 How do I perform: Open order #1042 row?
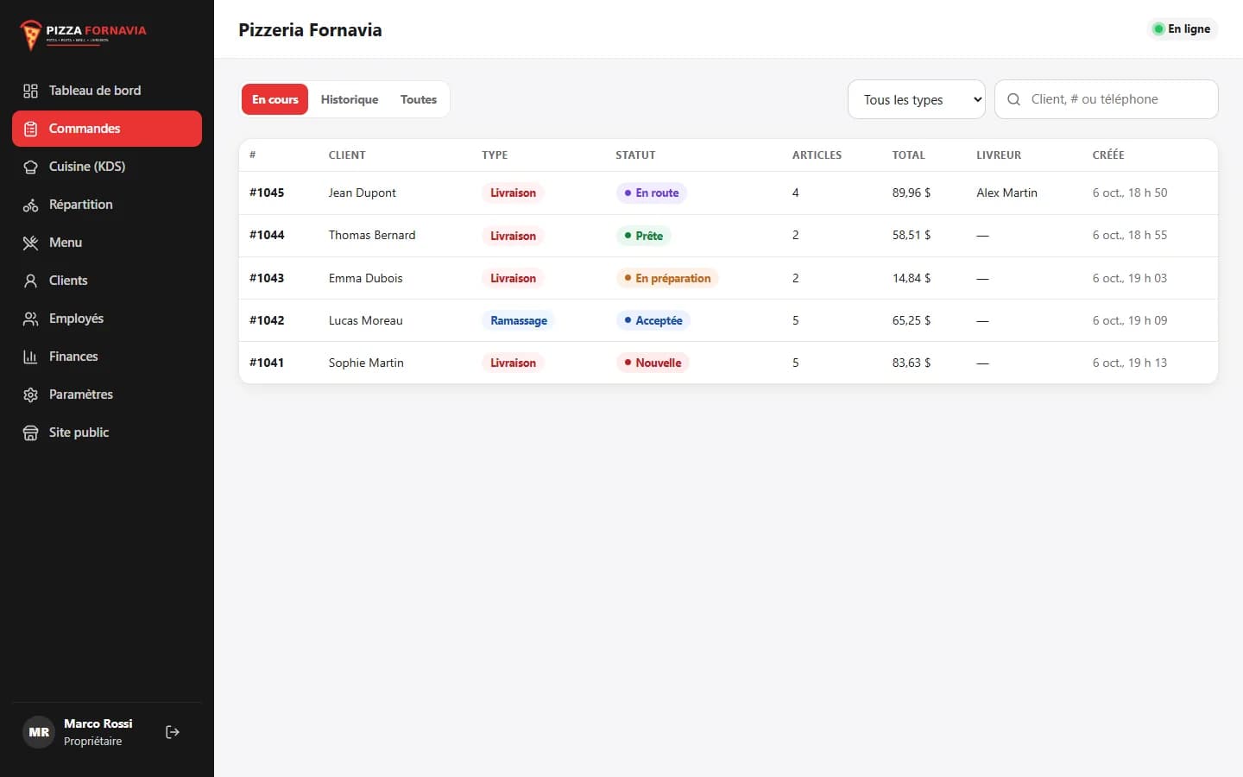(729, 320)
